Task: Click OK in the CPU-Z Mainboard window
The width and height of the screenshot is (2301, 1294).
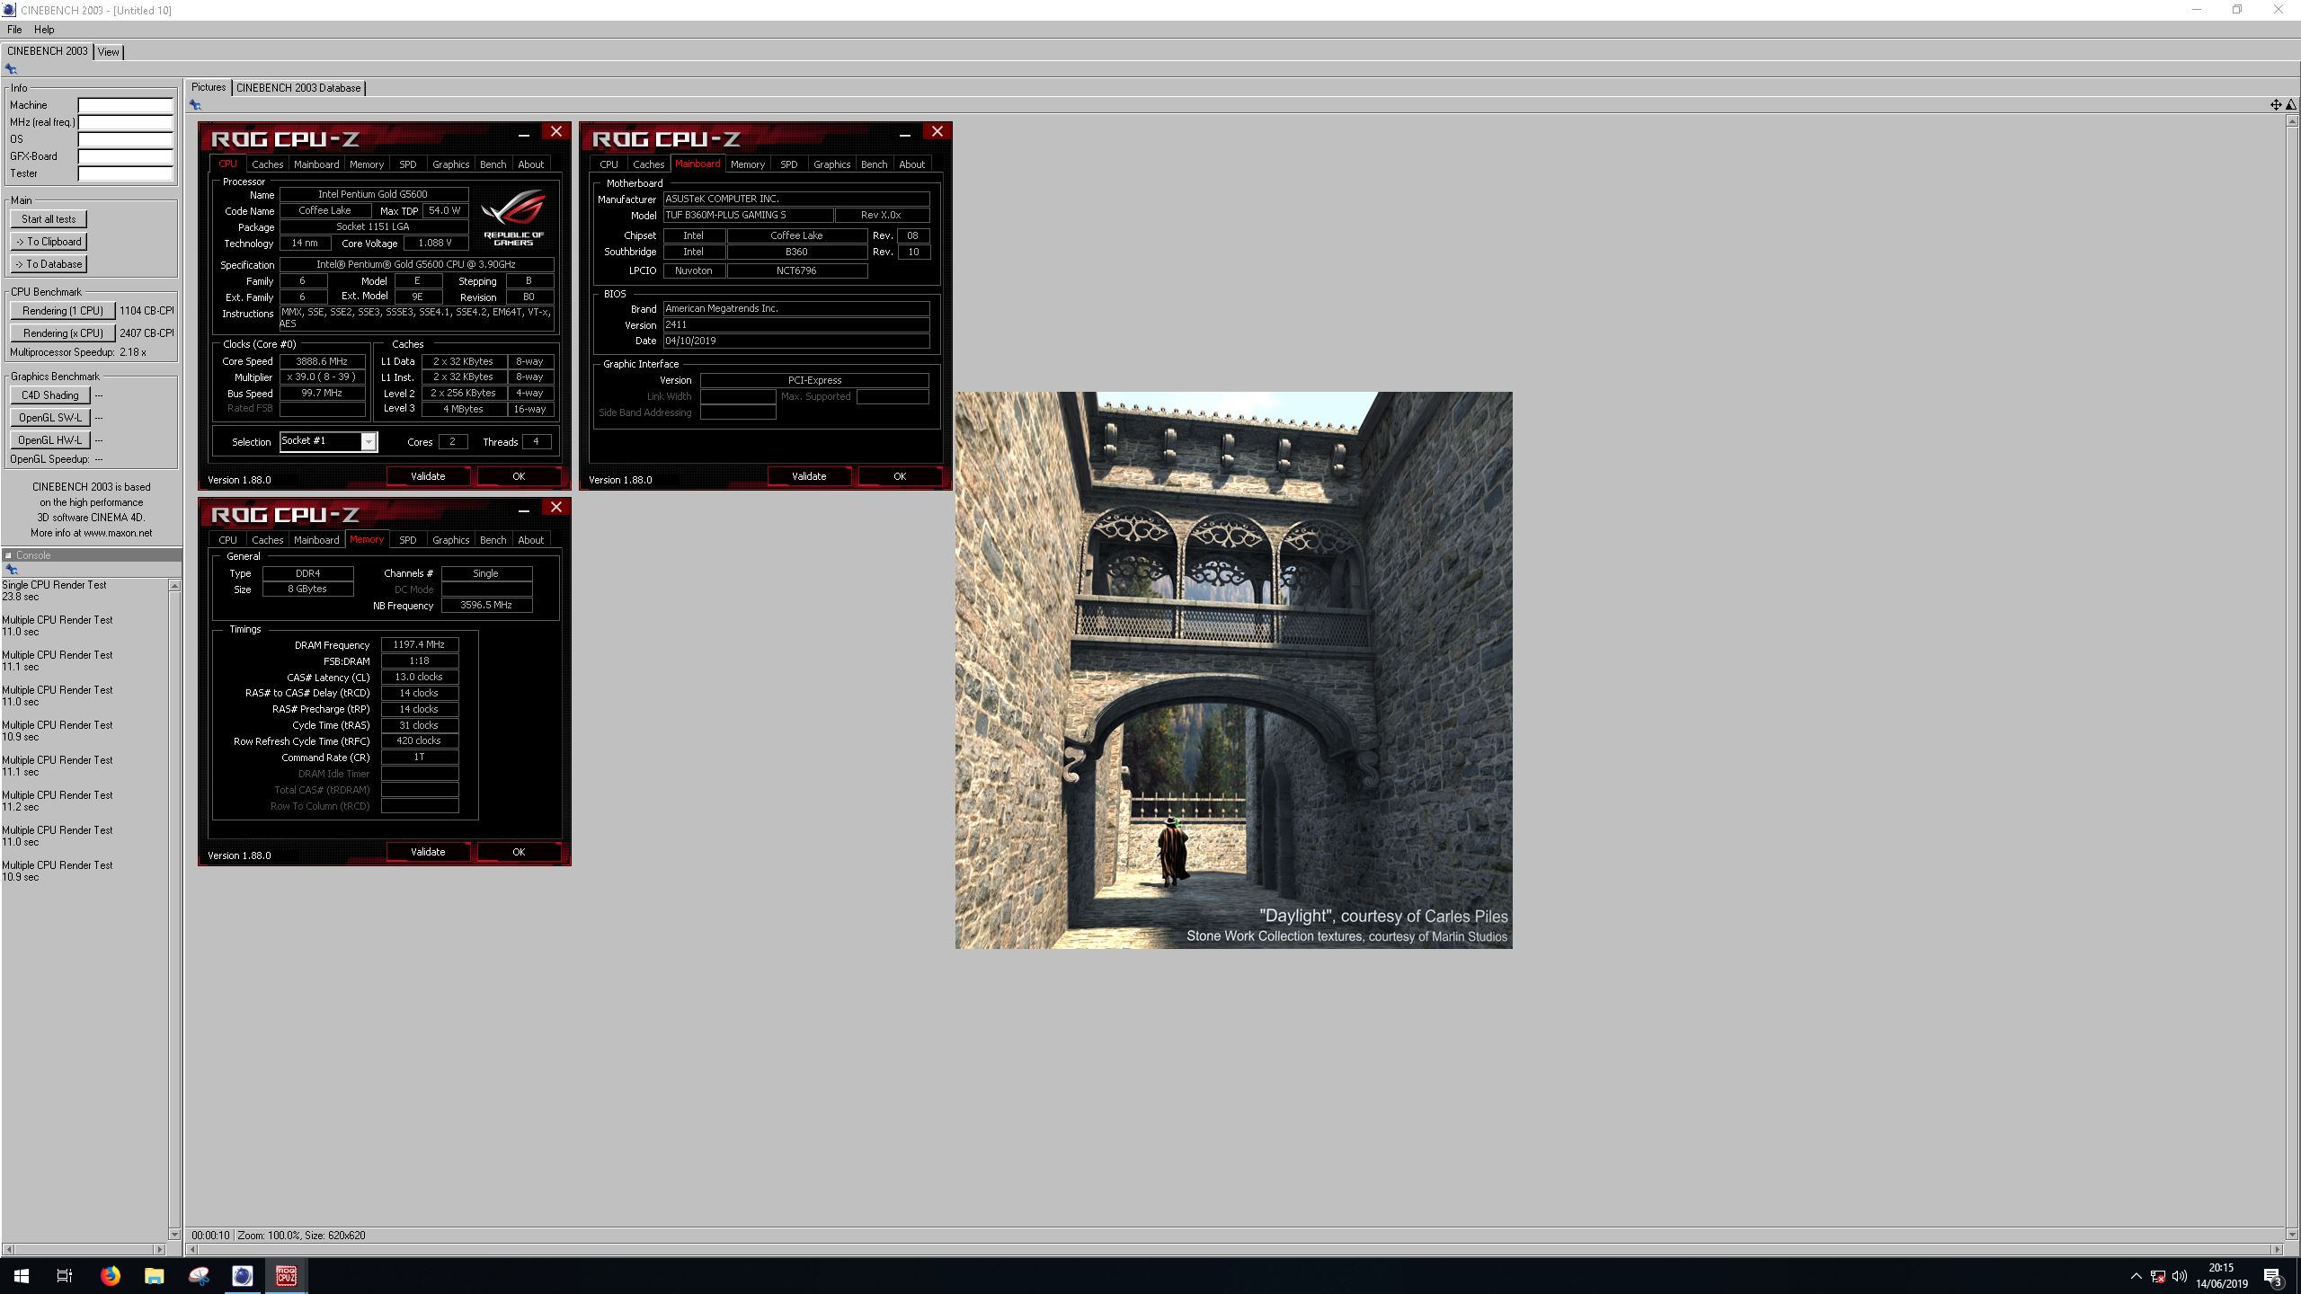Action: (x=900, y=476)
